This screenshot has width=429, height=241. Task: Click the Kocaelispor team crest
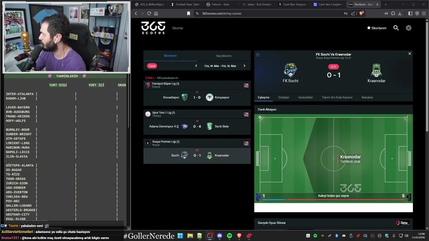(185, 97)
